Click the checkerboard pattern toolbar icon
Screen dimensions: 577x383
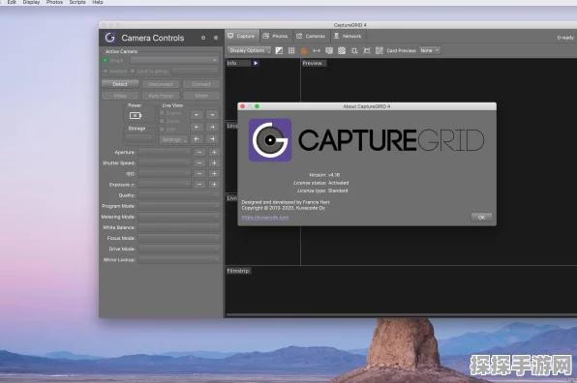pyautogui.click(x=342, y=50)
